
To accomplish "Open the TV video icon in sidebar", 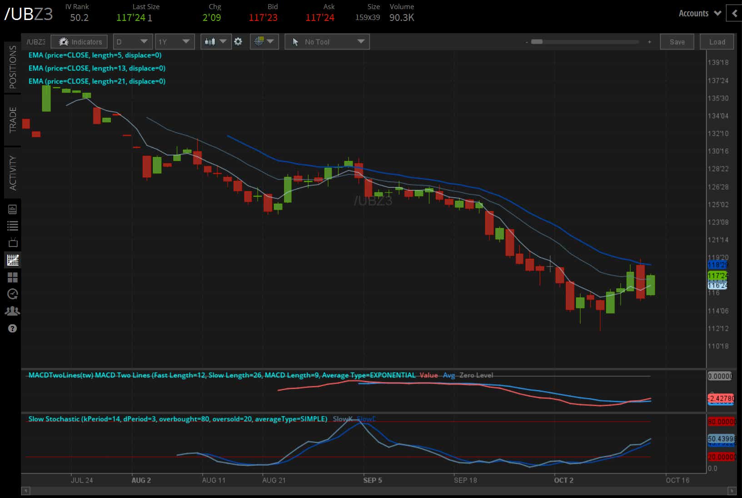I will (13, 242).
